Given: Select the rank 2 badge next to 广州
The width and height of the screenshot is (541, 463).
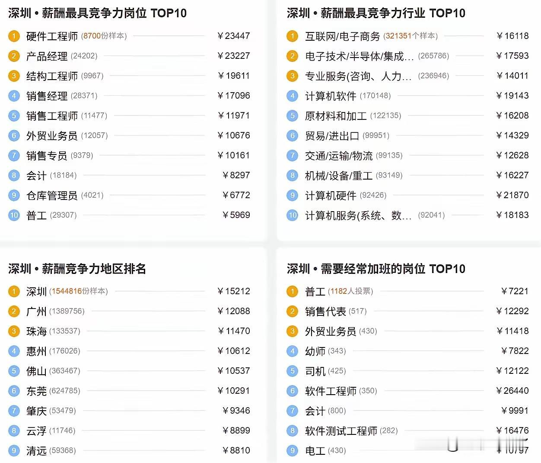Looking at the screenshot, I should 14,311.
